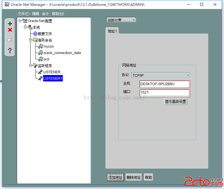The height and width of the screenshot is (189, 224).
Task: Click the red X Delete icon
Action: pos(10,30)
